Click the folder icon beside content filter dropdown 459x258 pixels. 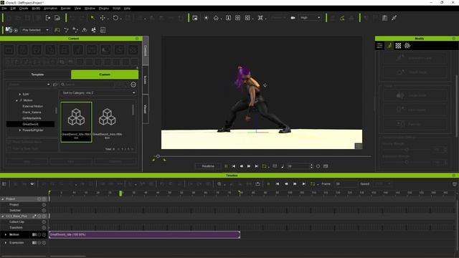click(x=55, y=85)
